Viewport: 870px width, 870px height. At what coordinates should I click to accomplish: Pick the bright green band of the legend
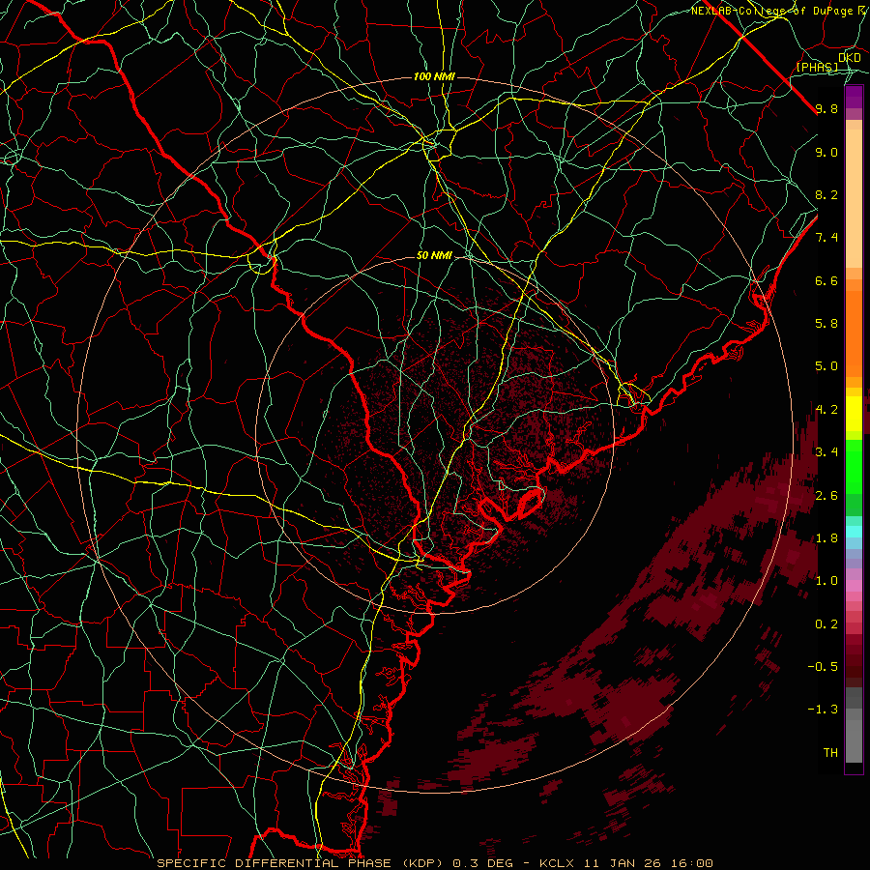[854, 467]
